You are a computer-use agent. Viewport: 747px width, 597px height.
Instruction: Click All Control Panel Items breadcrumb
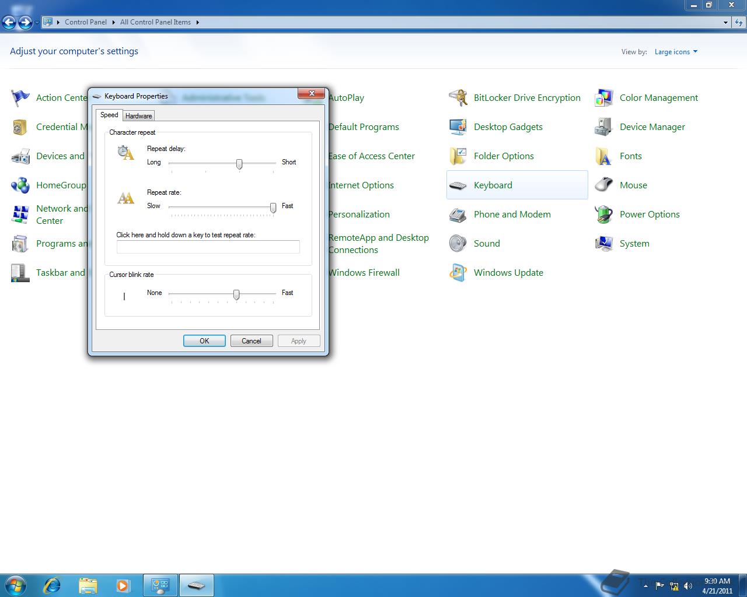155,22
